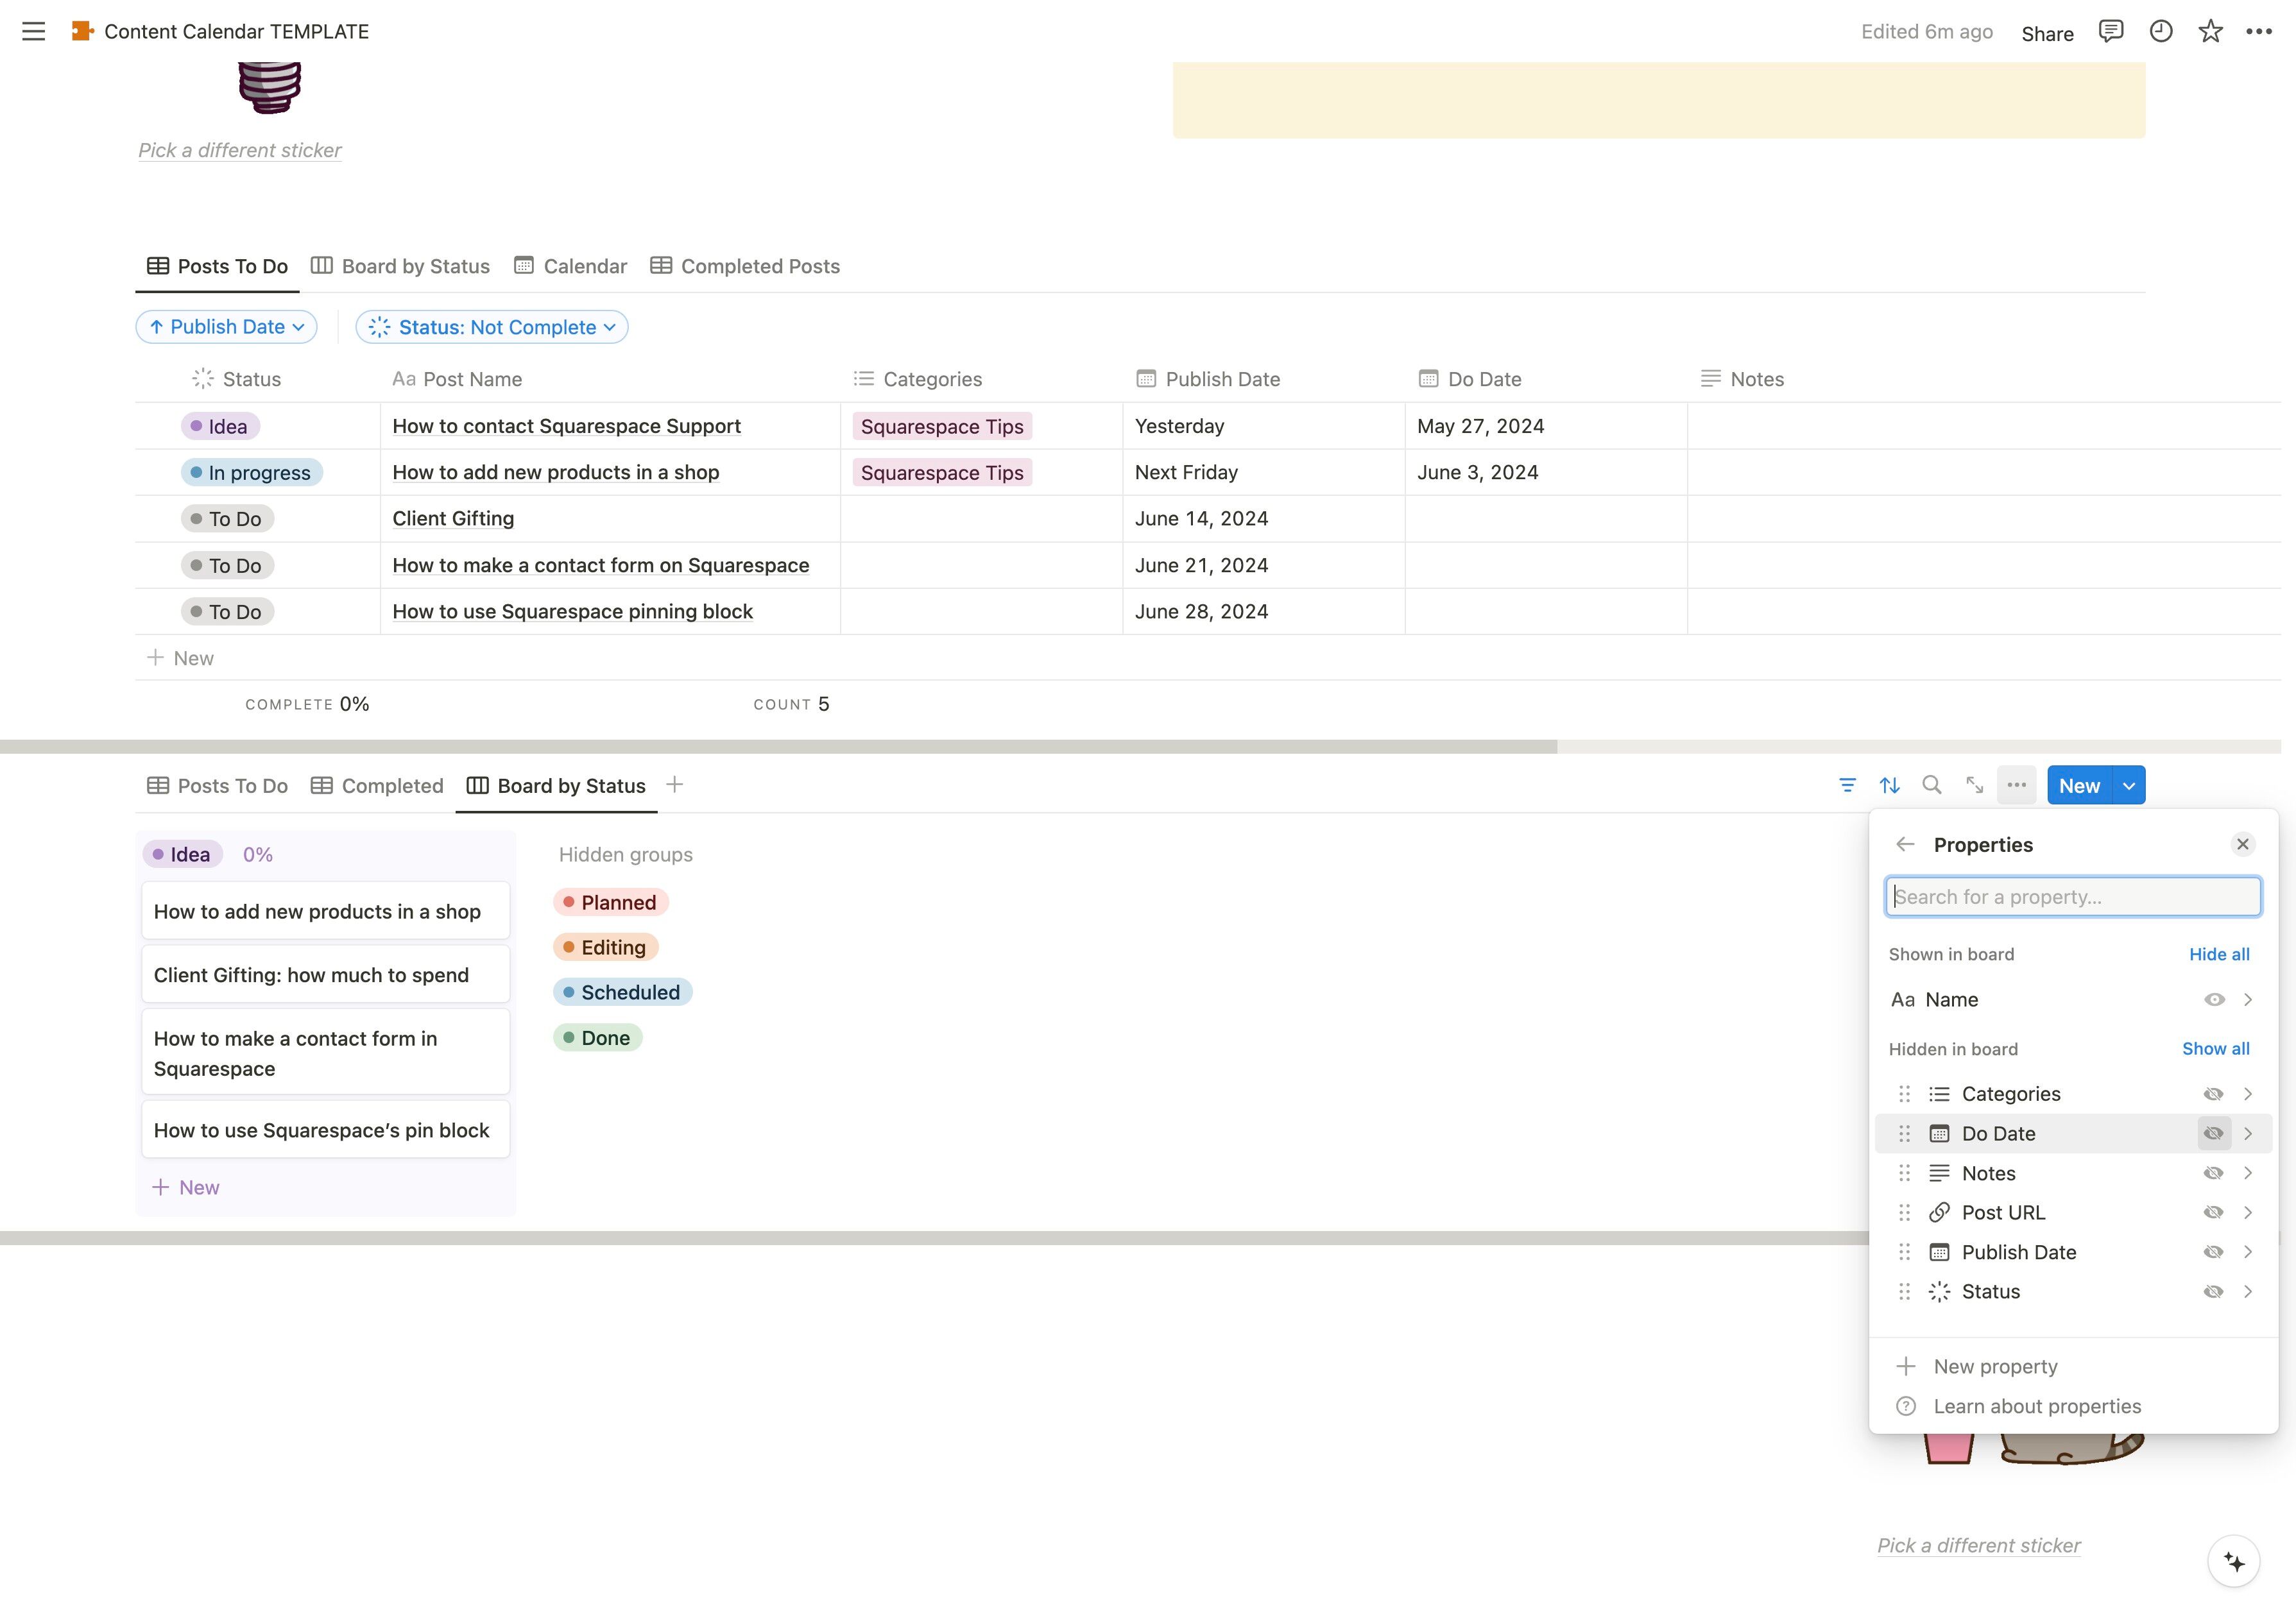Open the Publish Date sort dropdown
Viewport: 2296px width, 1623px height.
(x=226, y=327)
